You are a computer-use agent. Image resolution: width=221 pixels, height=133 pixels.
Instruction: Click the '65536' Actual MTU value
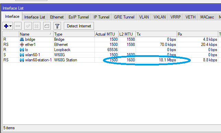(113, 50)
